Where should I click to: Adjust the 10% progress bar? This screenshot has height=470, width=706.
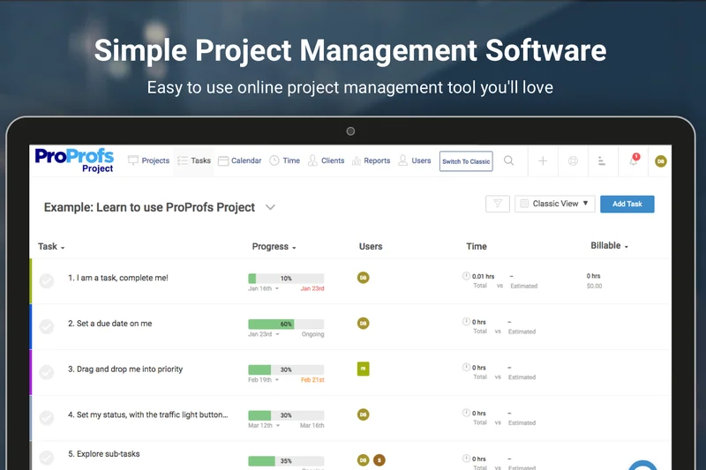[286, 279]
